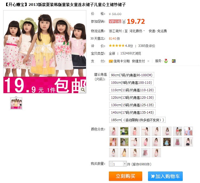Select size 120cm(13码/约身高120-130)

[x=132, y=98]
